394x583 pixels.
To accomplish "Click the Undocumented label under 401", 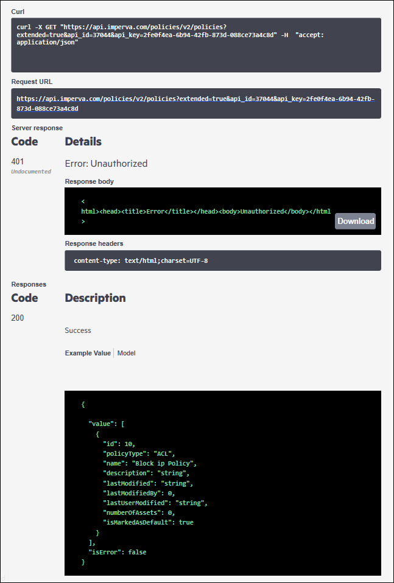I will click(x=31, y=172).
